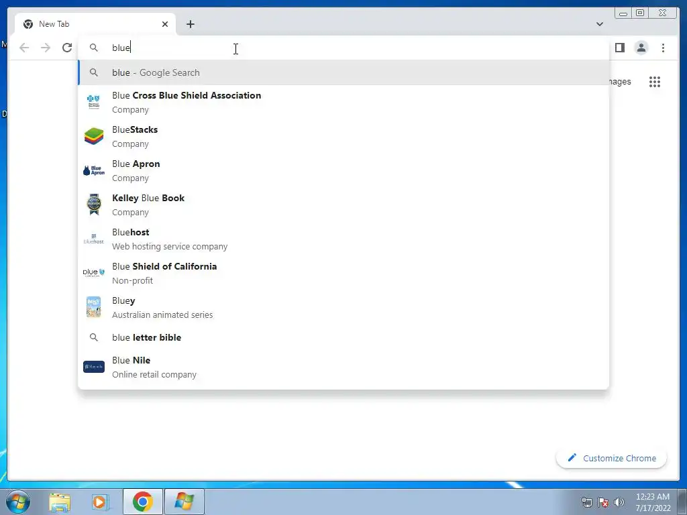The width and height of the screenshot is (687, 515).
Task: Open Chrome's three-dot menu
Action: point(663,48)
